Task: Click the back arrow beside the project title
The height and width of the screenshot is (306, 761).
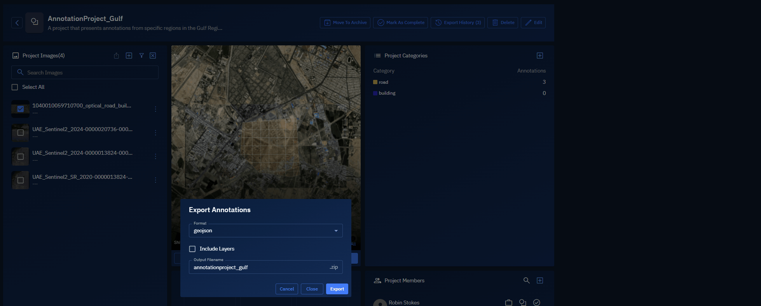Action: (x=17, y=23)
